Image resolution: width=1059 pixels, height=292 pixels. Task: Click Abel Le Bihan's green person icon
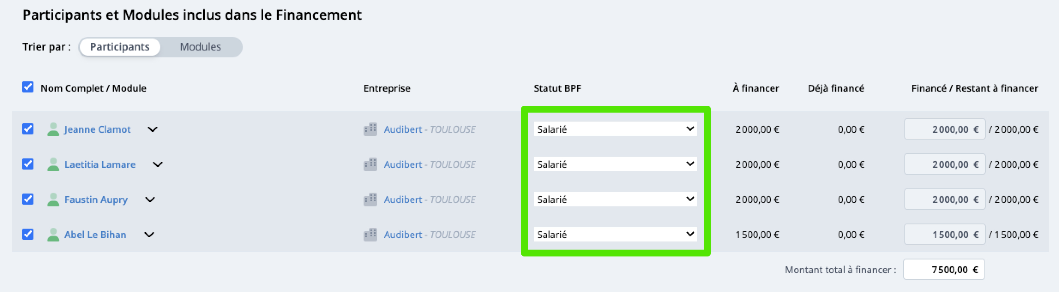point(53,235)
